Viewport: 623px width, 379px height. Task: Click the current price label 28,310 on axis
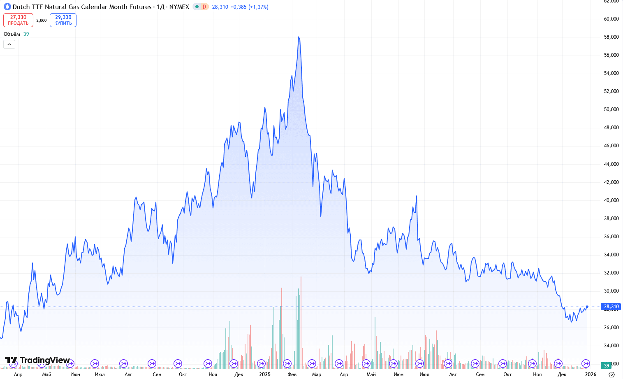point(611,307)
